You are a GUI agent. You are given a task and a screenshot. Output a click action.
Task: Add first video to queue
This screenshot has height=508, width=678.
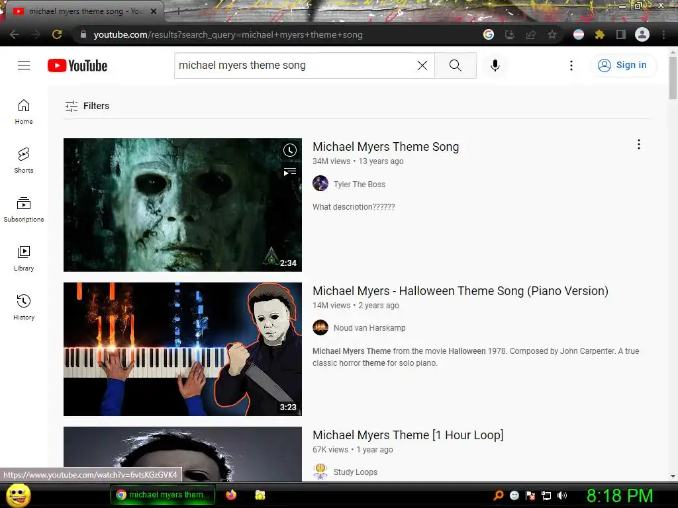(x=290, y=171)
